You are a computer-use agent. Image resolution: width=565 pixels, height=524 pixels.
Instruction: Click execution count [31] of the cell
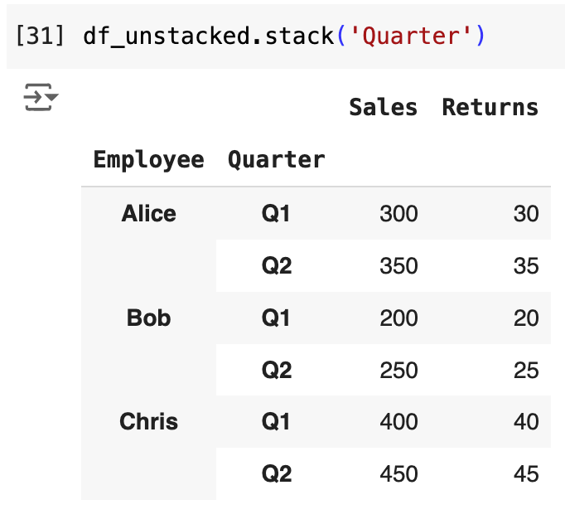pyautogui.click(x=40, y=36)
